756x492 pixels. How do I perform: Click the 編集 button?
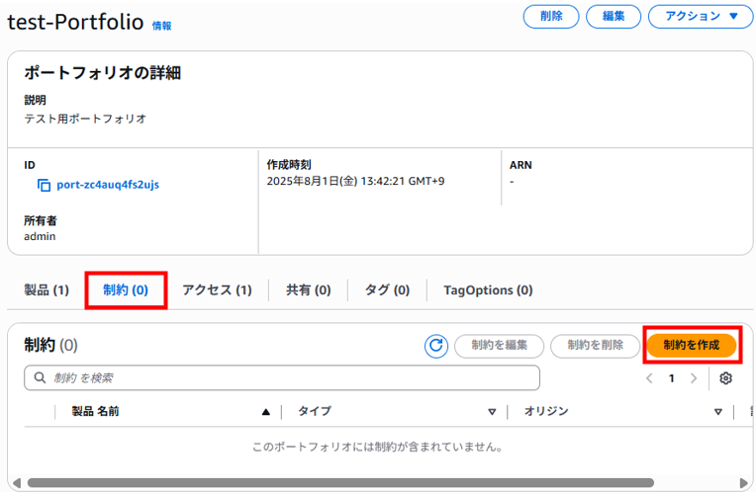point(614,17)
